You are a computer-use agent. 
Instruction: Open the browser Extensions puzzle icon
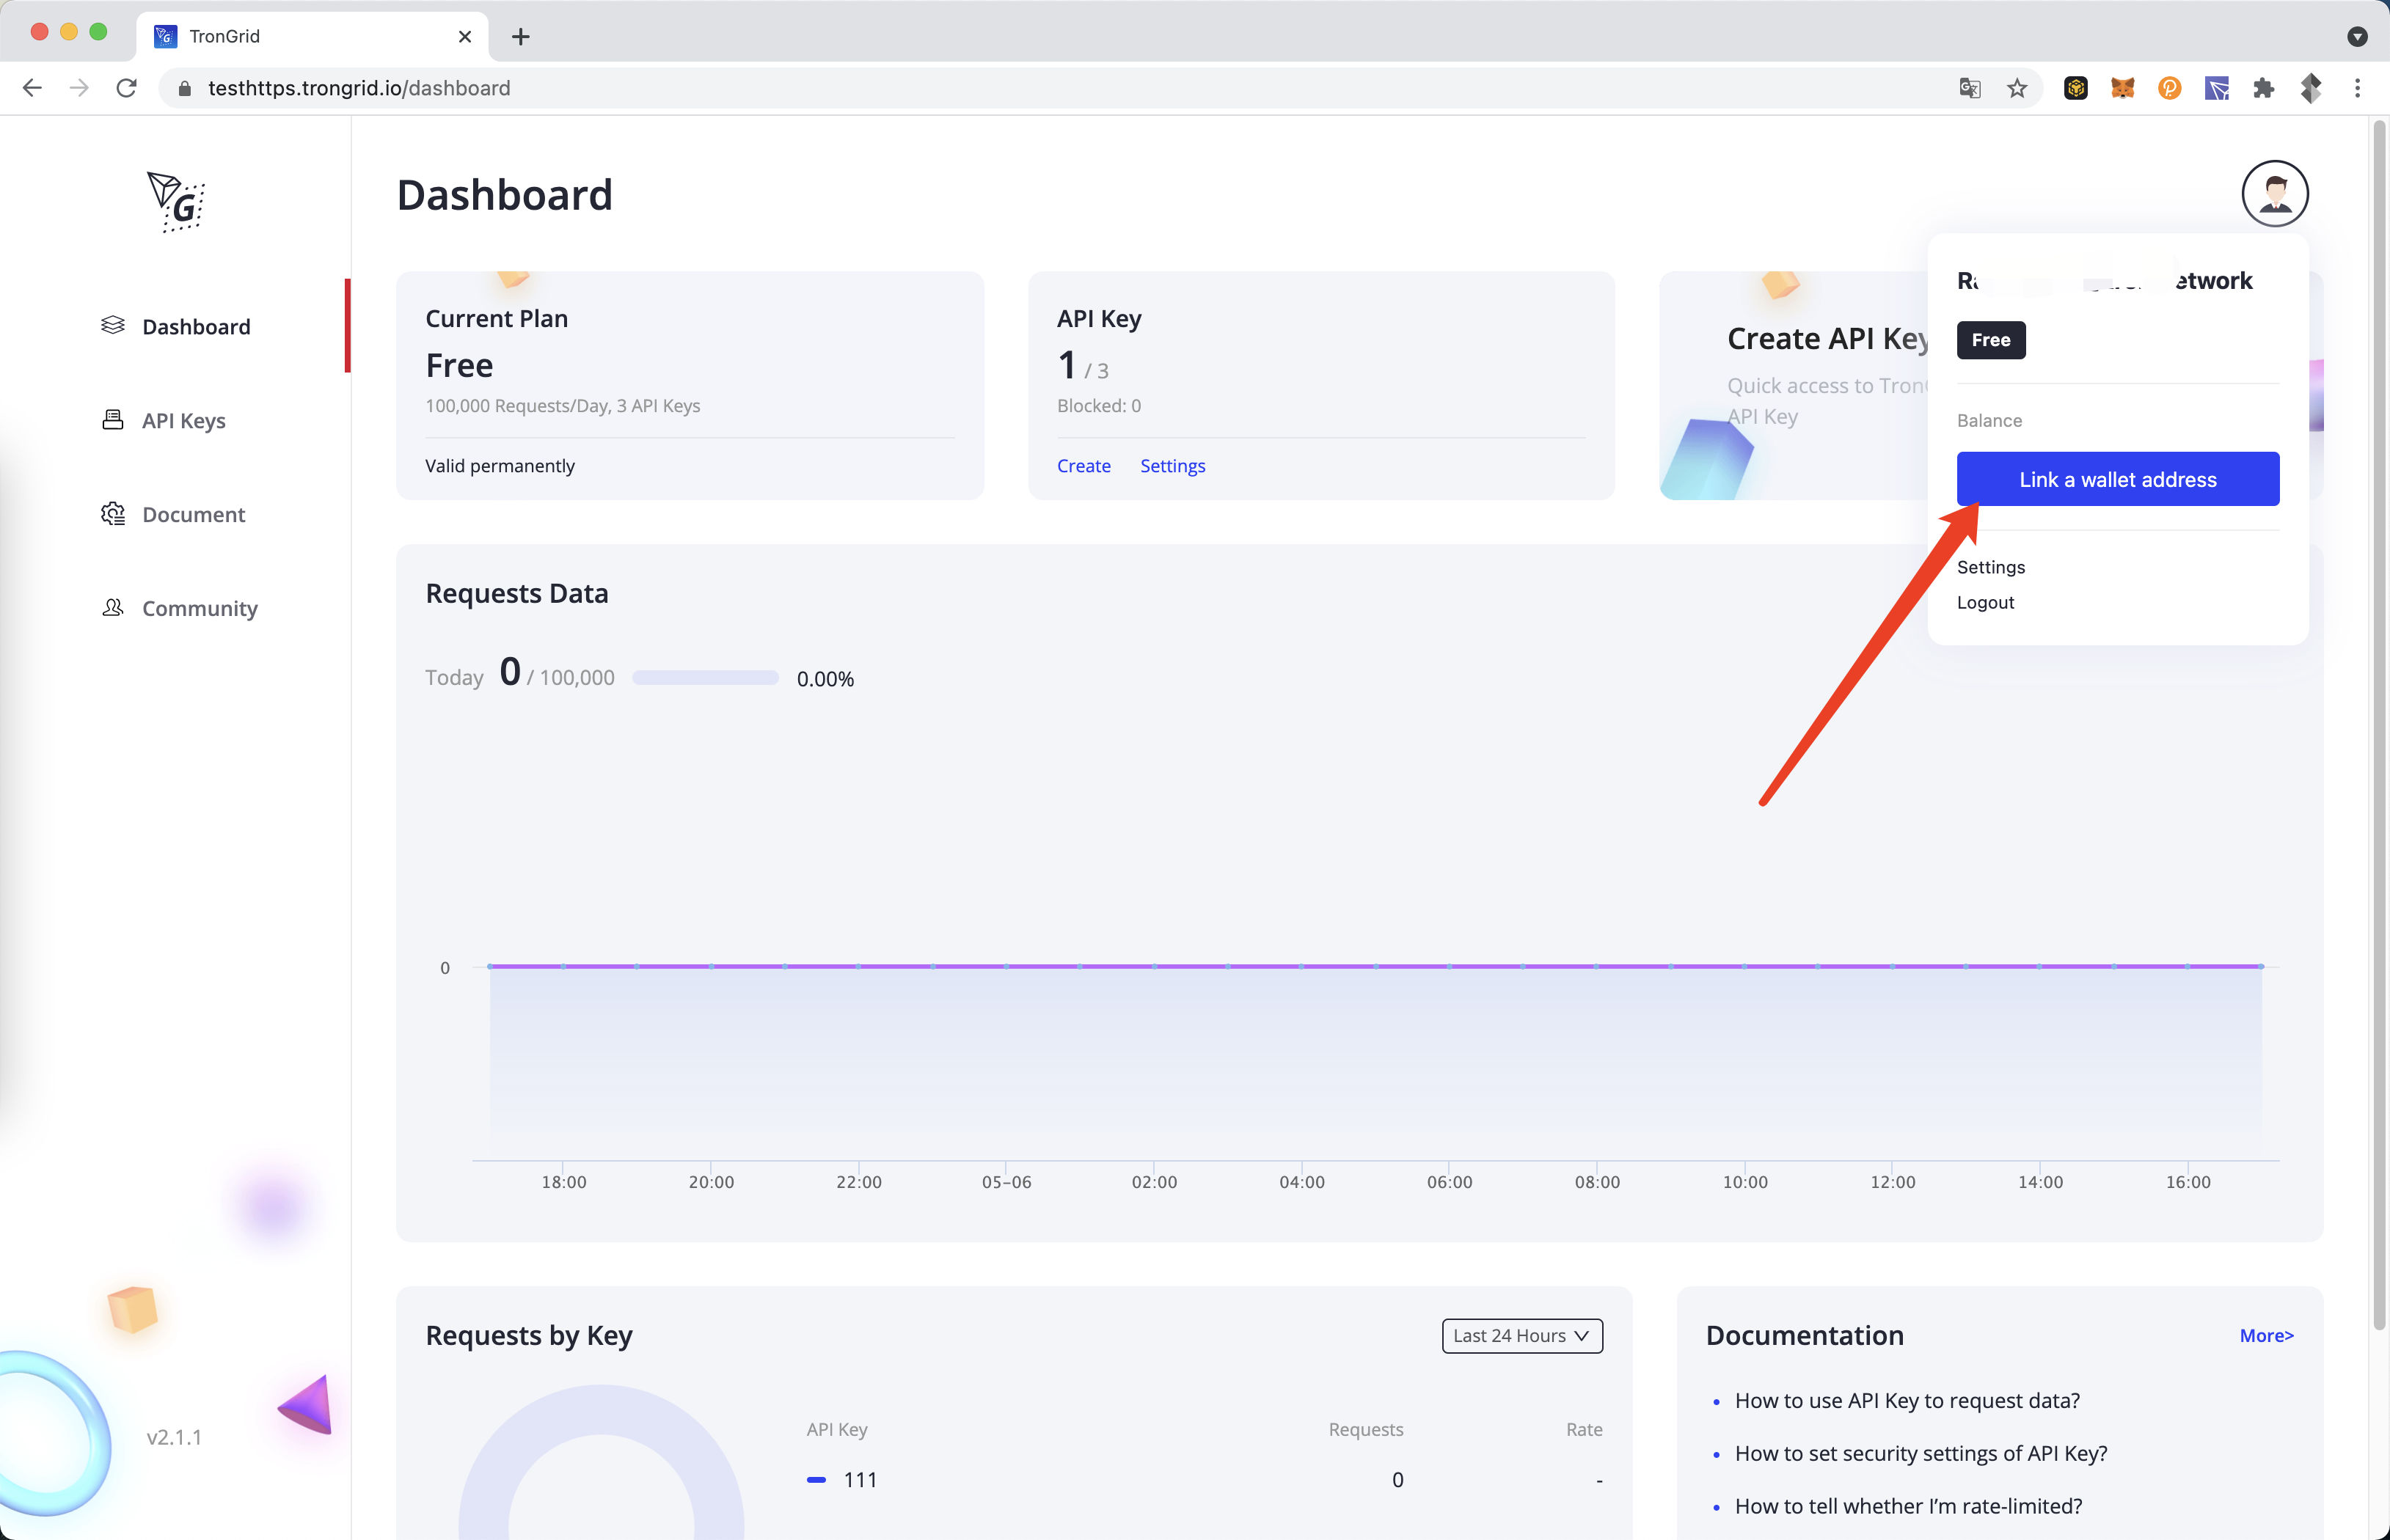pyautogui.click(x=2263, y=88)
